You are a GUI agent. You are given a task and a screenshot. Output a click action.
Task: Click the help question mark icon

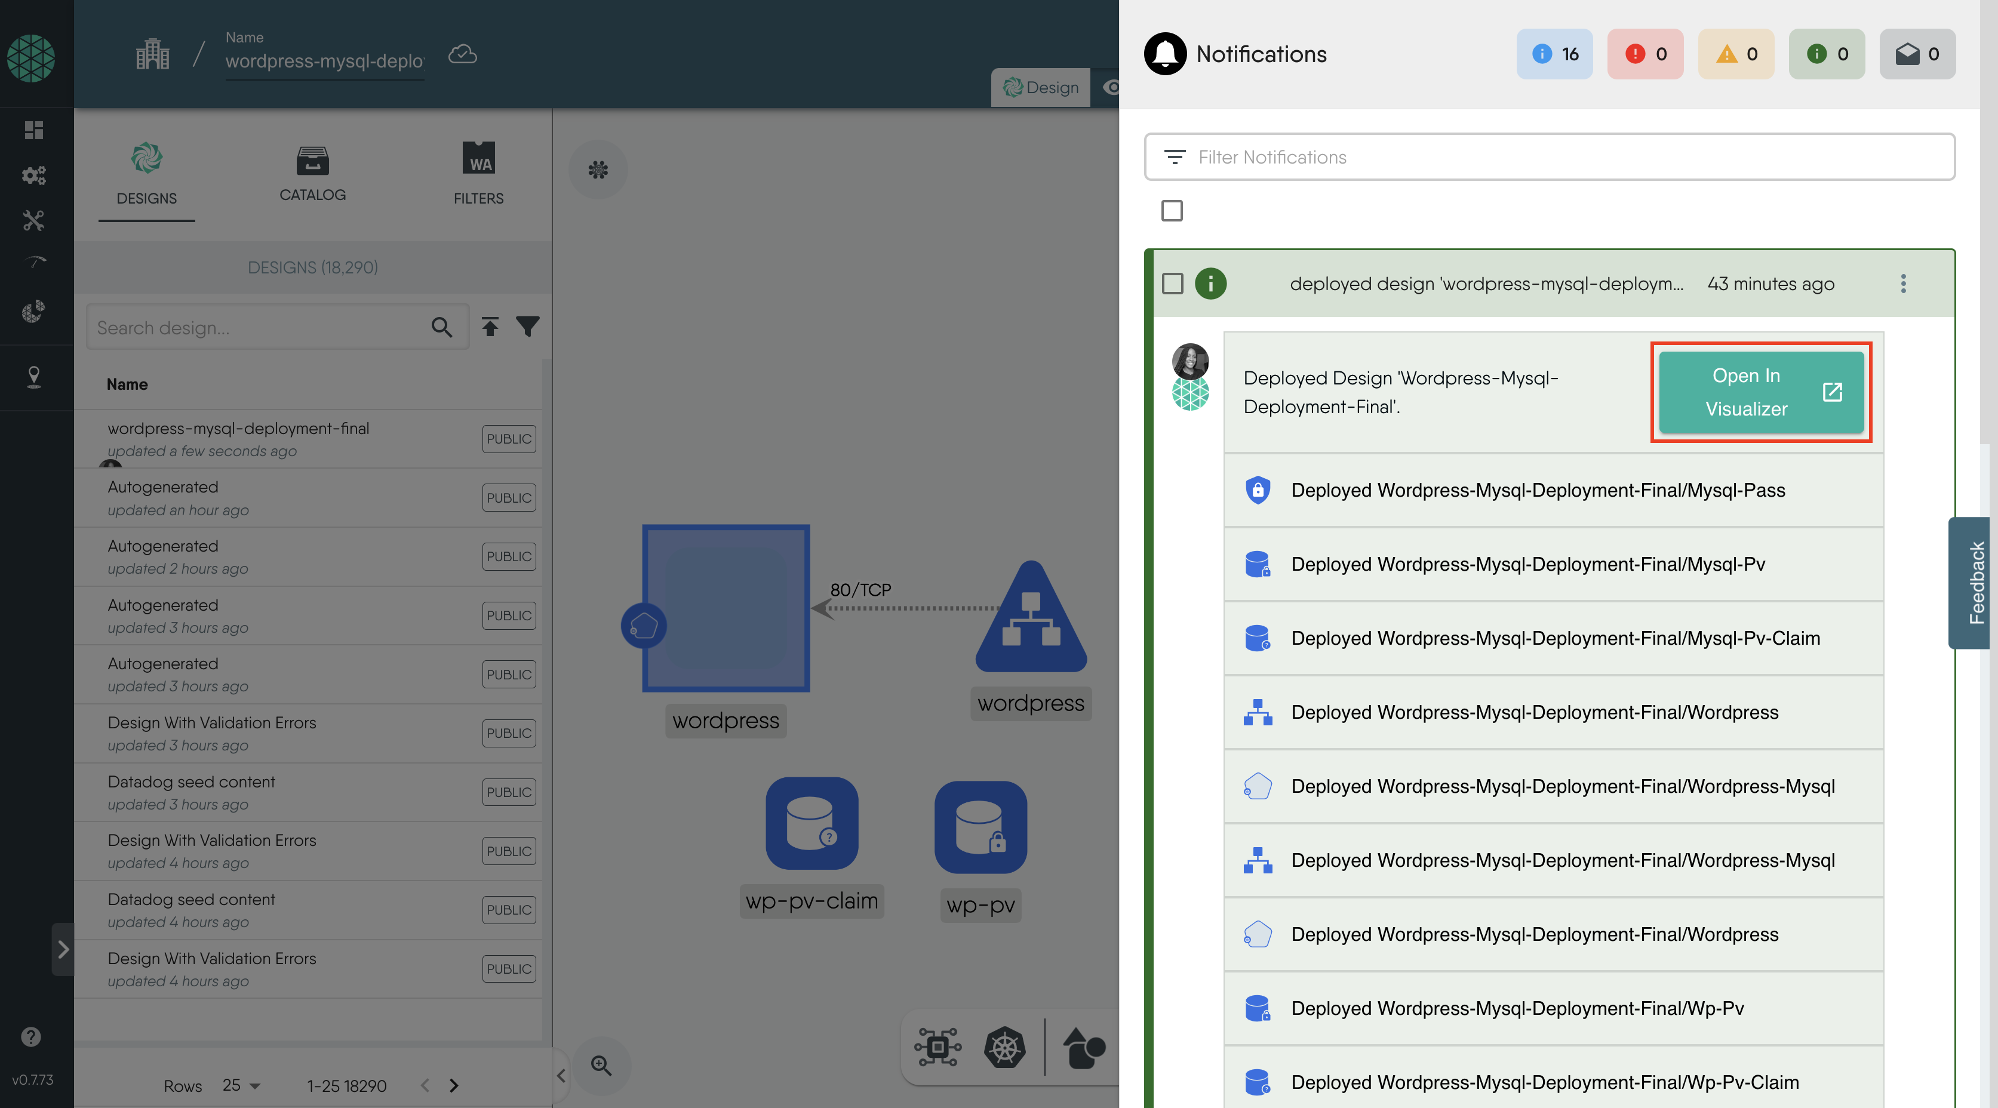point(31,1037)
